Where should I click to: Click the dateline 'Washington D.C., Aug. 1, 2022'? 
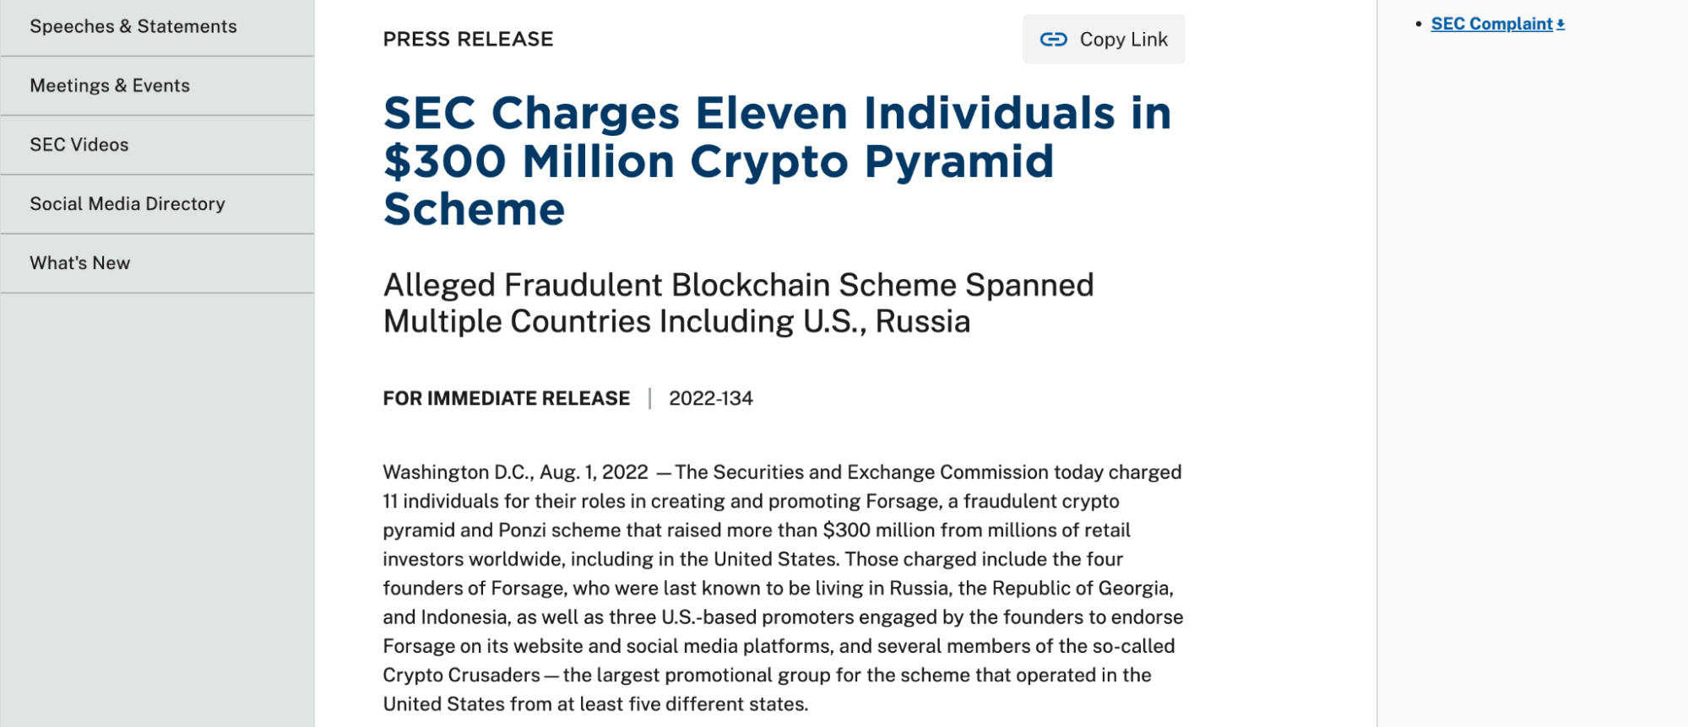pos(515,472)
